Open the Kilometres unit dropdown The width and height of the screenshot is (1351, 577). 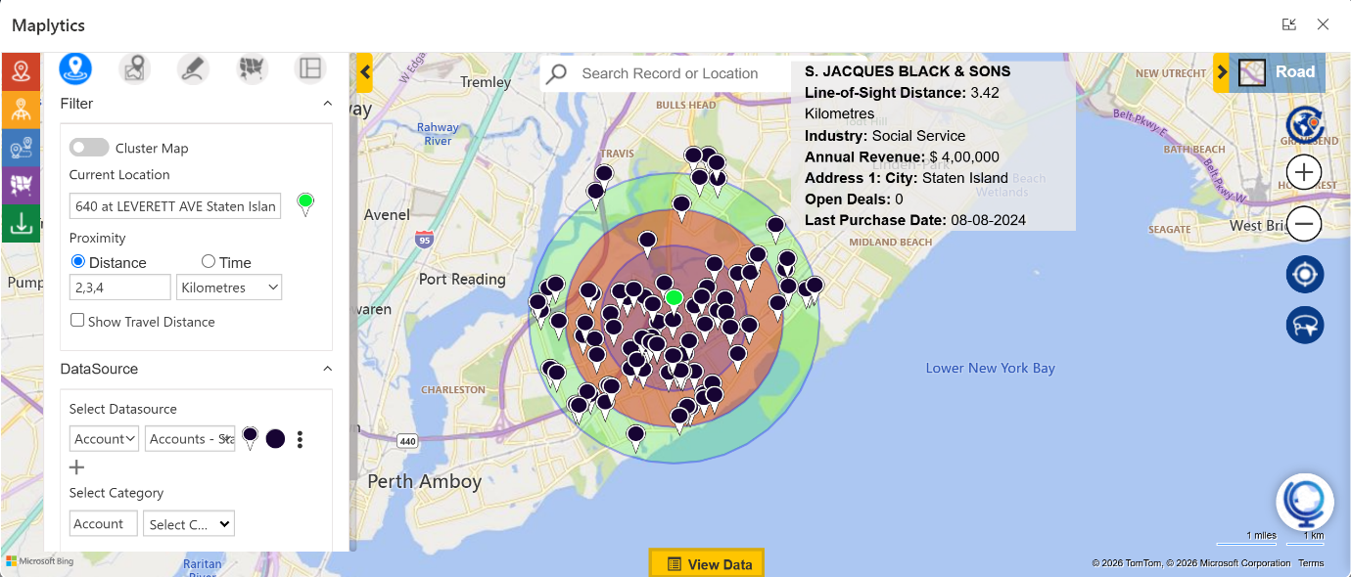[229, 288]
